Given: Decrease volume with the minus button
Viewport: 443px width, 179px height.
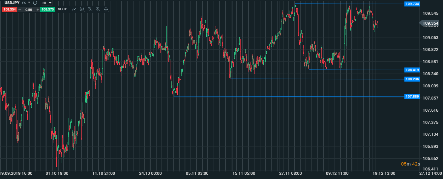Looking at the screenshot, I should pos(19,10).
